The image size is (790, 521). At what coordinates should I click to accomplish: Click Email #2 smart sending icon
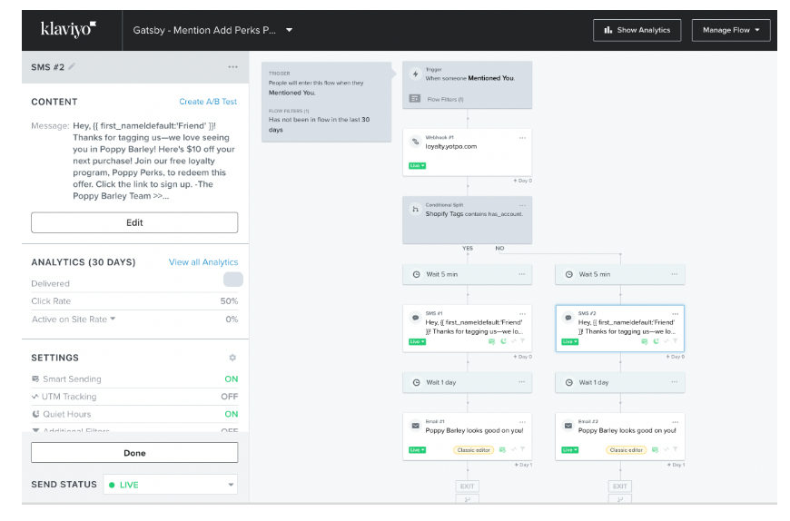coord(655,450)
